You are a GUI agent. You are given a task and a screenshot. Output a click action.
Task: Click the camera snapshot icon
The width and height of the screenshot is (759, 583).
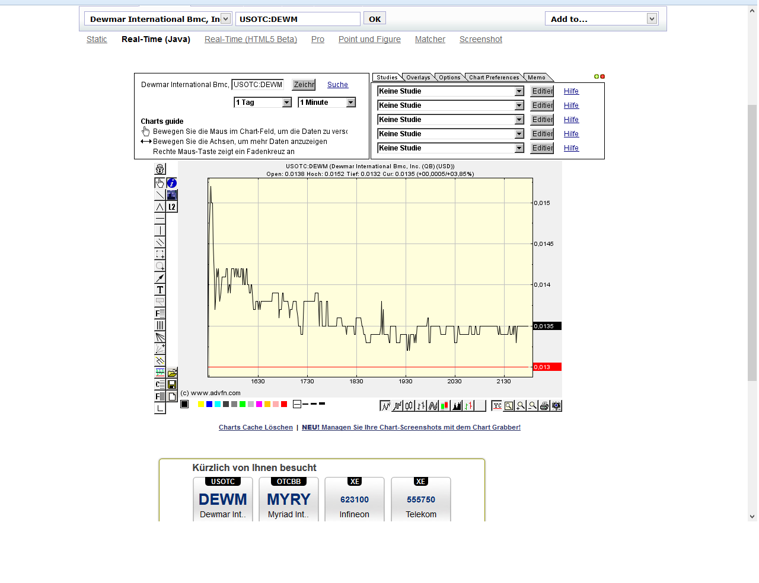coord(556,406)
